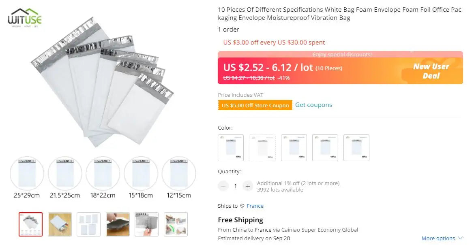Select the second faded Color option swatch
This screenshot has width=472, height=245.
click(262, 147)
